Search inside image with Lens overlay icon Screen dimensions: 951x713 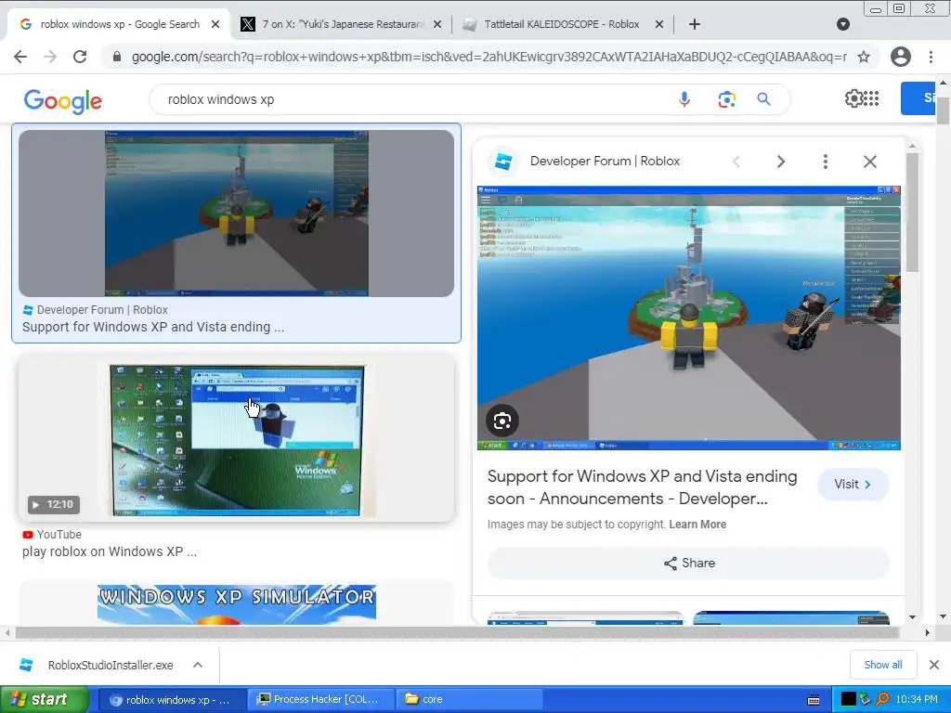click(502, 421)
